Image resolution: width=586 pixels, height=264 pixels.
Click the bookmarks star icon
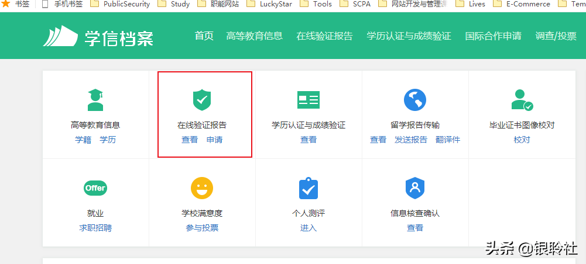tap(6, 4)
